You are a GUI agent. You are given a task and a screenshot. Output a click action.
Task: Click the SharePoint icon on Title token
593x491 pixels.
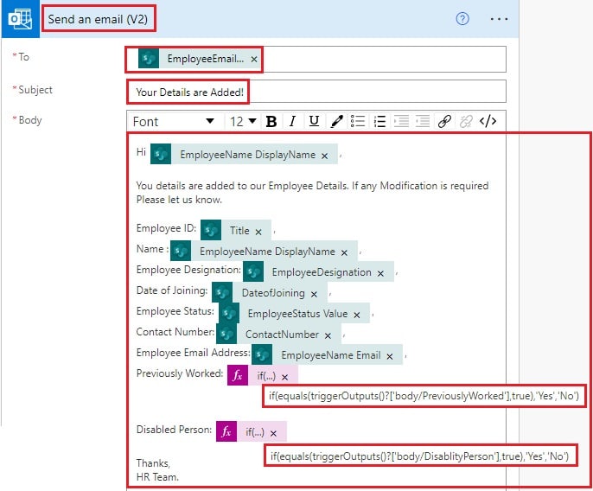point(211,230)
